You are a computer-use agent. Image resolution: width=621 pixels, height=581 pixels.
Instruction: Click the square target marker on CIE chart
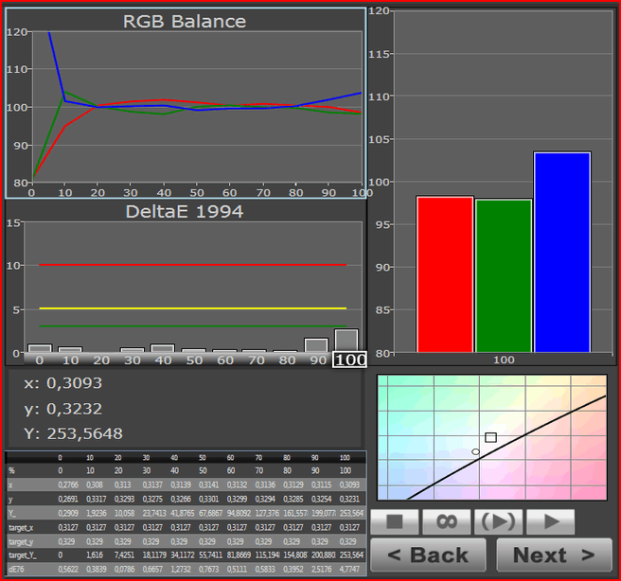[490, 437]
